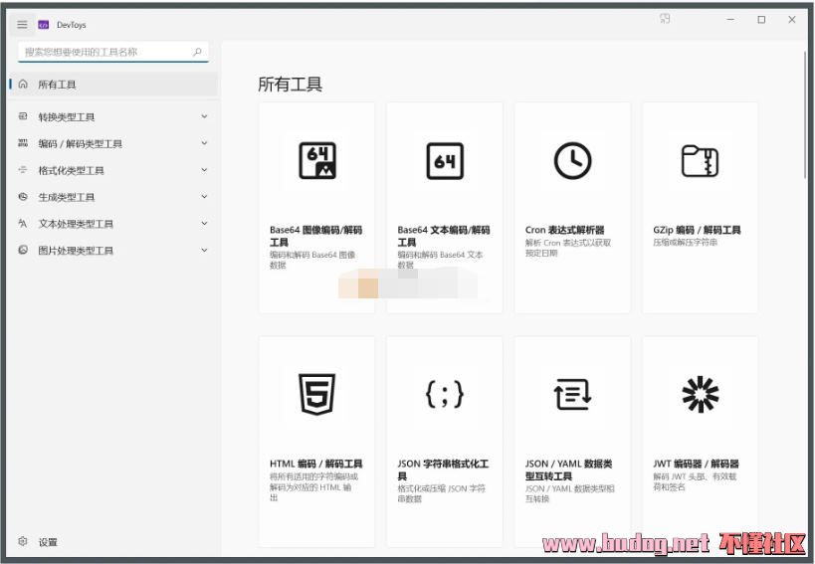
Task: Open the HTML5 shield tool icon
Action: point(317,394)
